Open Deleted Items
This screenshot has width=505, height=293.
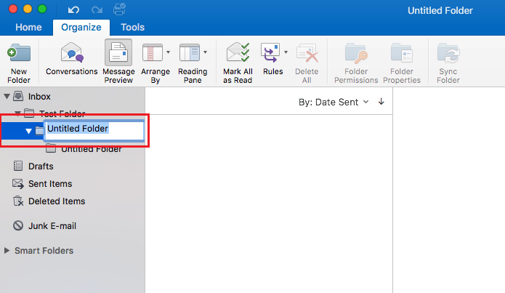tap(57, 201)
